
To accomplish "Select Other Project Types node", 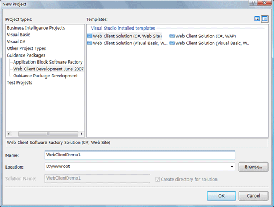I will tap(26, 48).
